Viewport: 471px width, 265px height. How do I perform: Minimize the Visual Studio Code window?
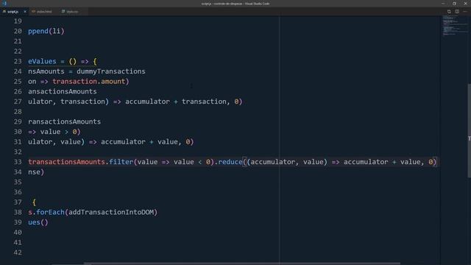click(443, 3)
